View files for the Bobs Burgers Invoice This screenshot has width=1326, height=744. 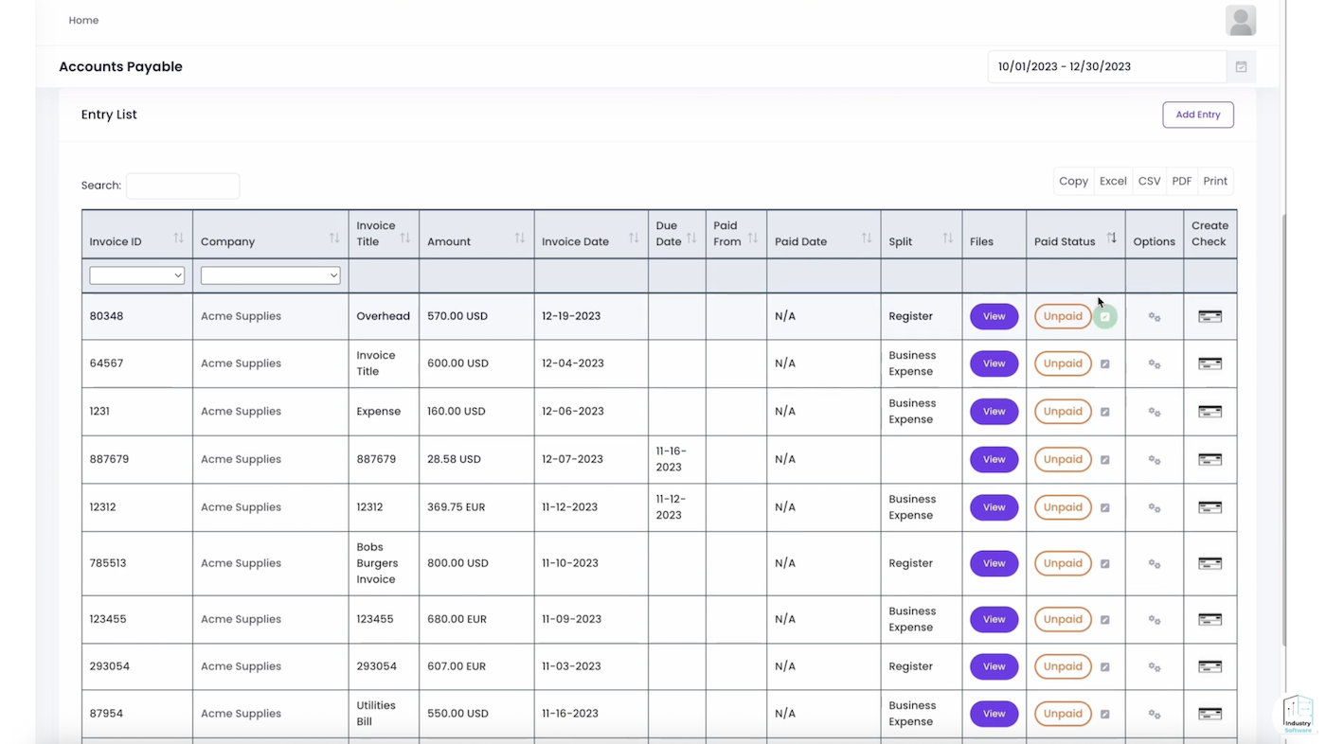[994, 563]
